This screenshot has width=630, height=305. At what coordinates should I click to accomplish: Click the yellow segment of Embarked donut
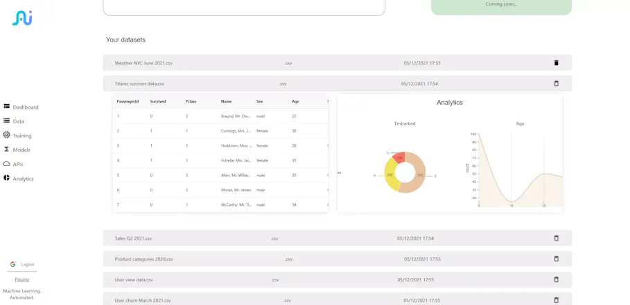[390, 175]
